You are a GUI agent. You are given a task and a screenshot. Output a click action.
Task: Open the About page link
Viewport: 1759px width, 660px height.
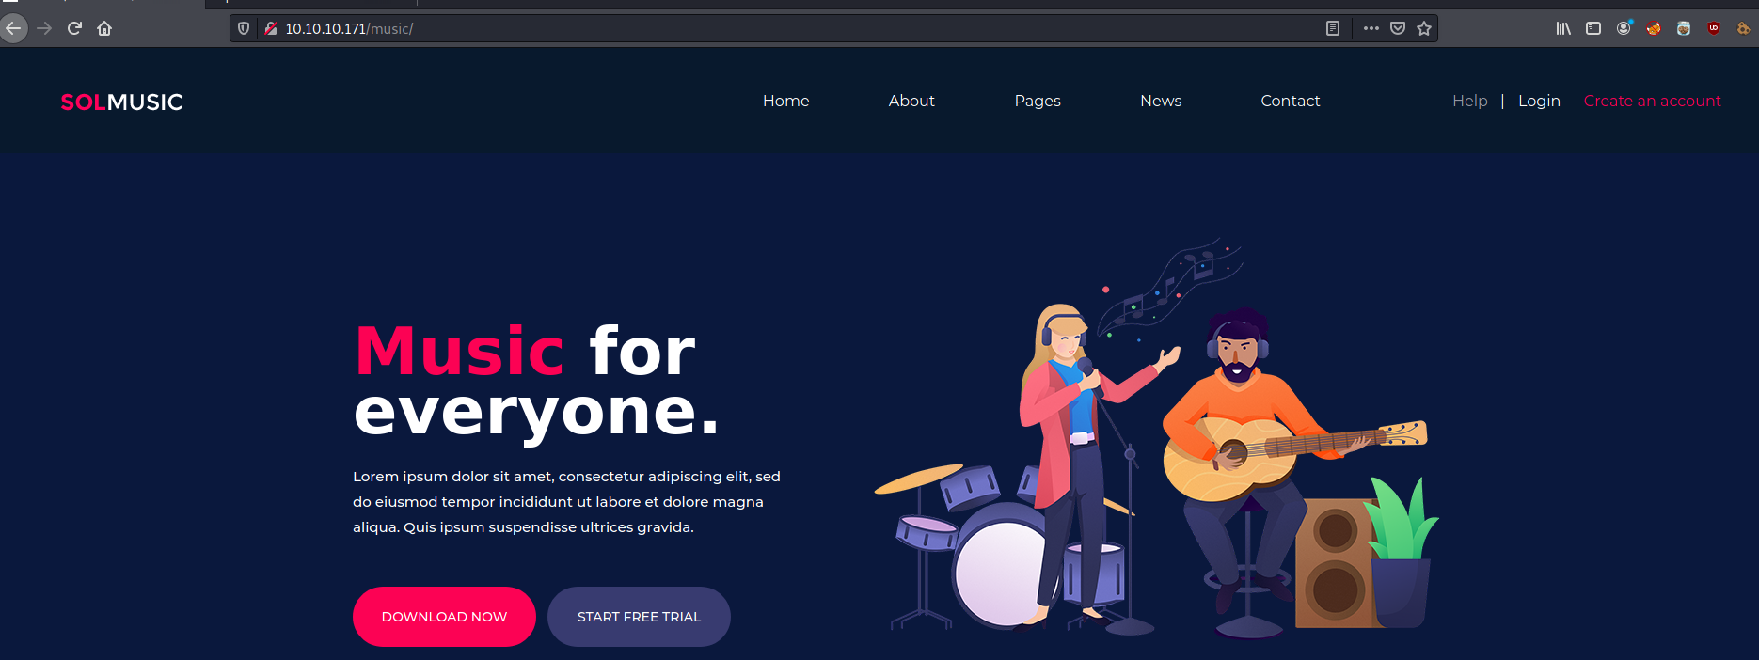911,101
